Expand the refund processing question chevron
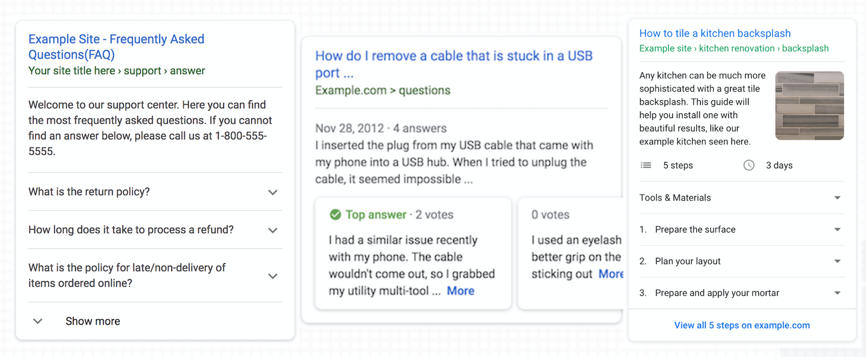Image resolution: width=866 pixels, height=357 pixels. pyautogui.click(x=273, y=230)
